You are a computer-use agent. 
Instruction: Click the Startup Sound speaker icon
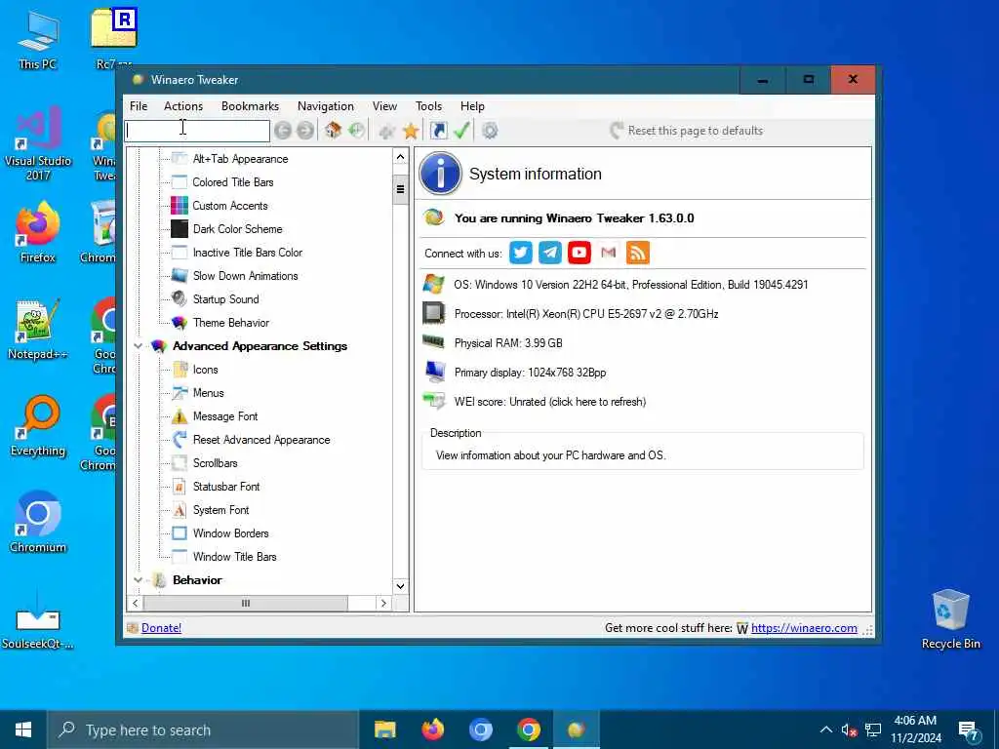point(180,298)
